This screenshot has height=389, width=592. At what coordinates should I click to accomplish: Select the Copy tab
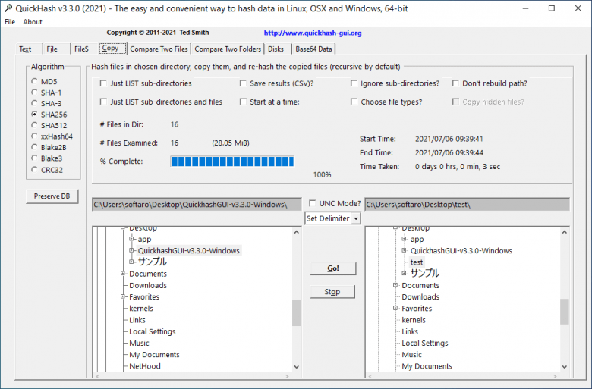tap(111, 49)
